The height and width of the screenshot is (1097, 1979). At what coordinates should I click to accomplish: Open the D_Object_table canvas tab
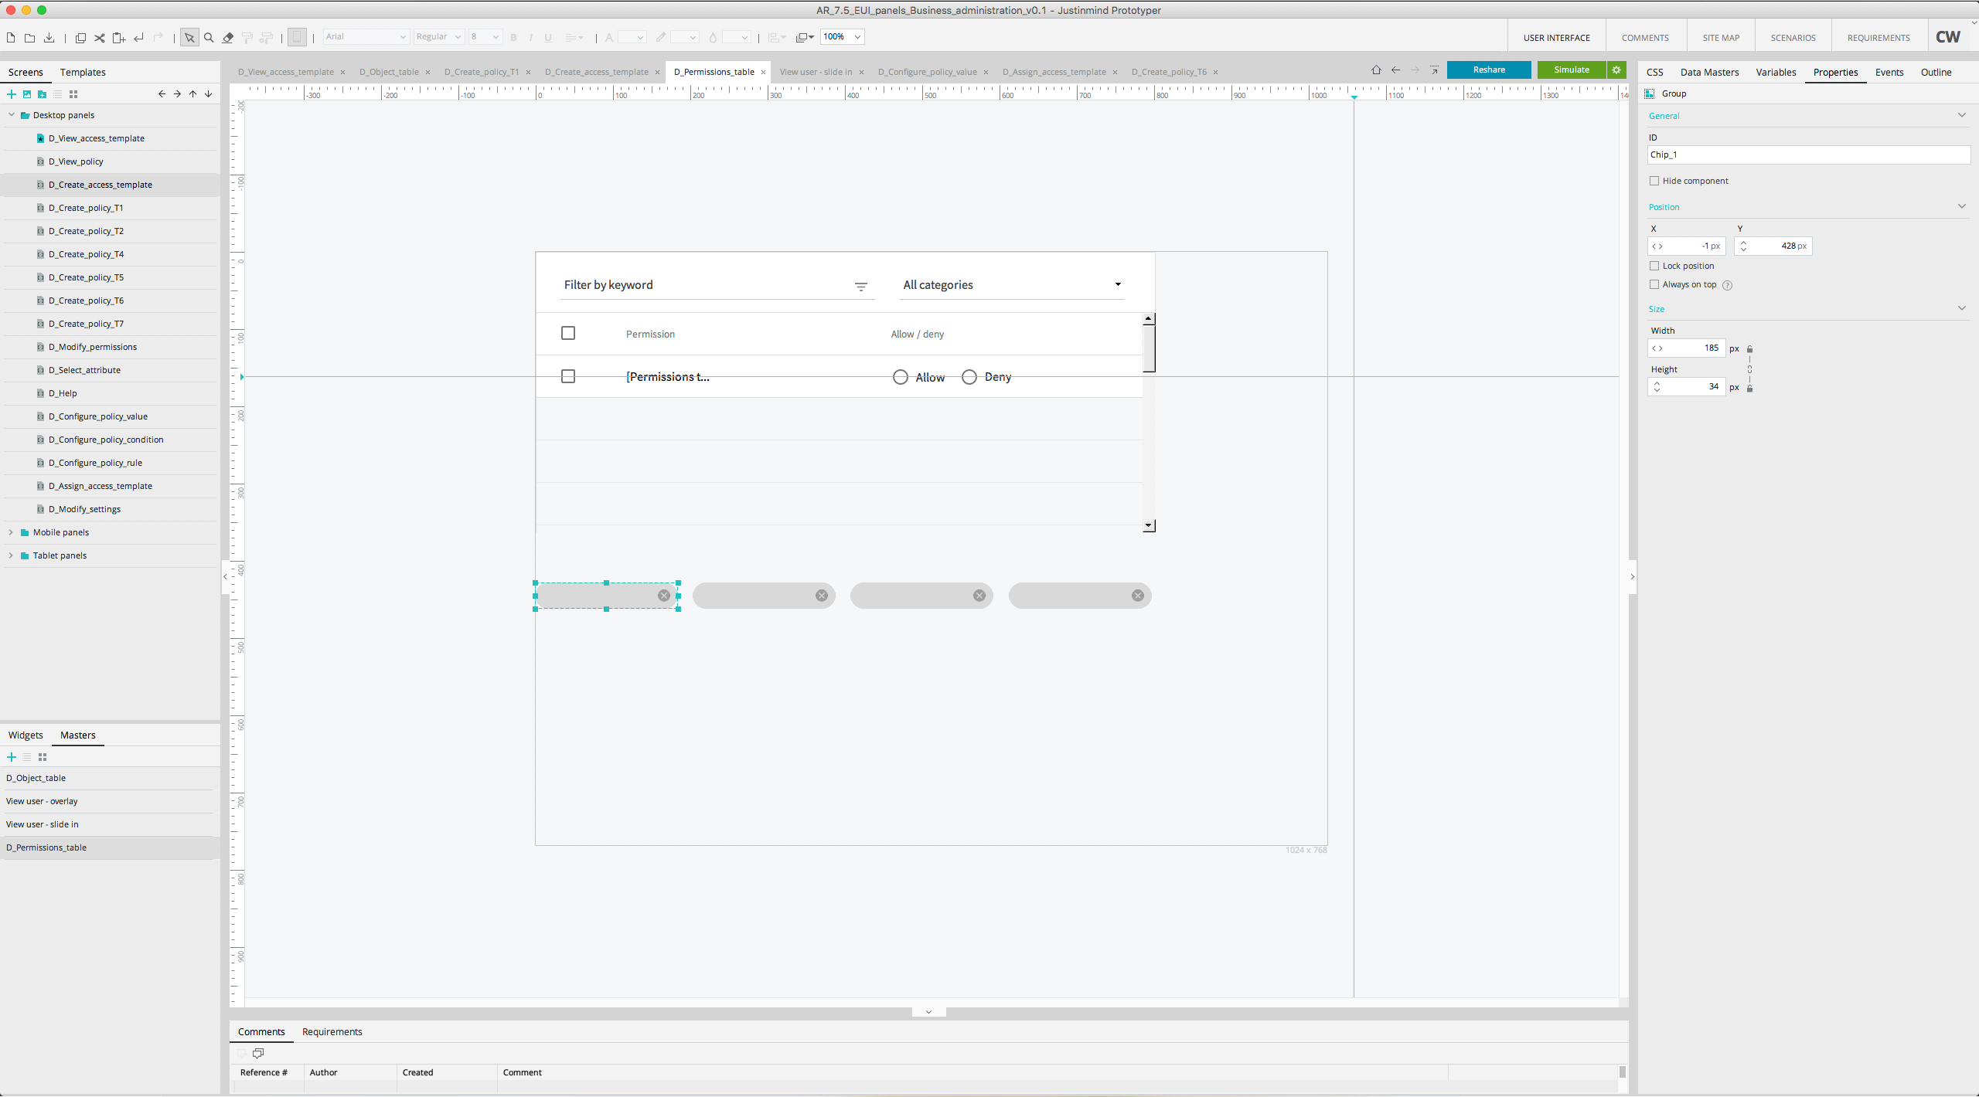pos(389,72)
